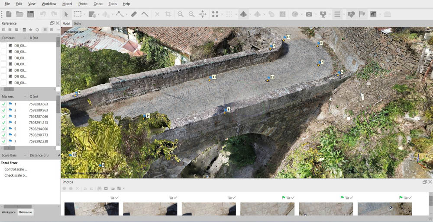
Task: Sort by the Markers column header
Action: point(14,97)
